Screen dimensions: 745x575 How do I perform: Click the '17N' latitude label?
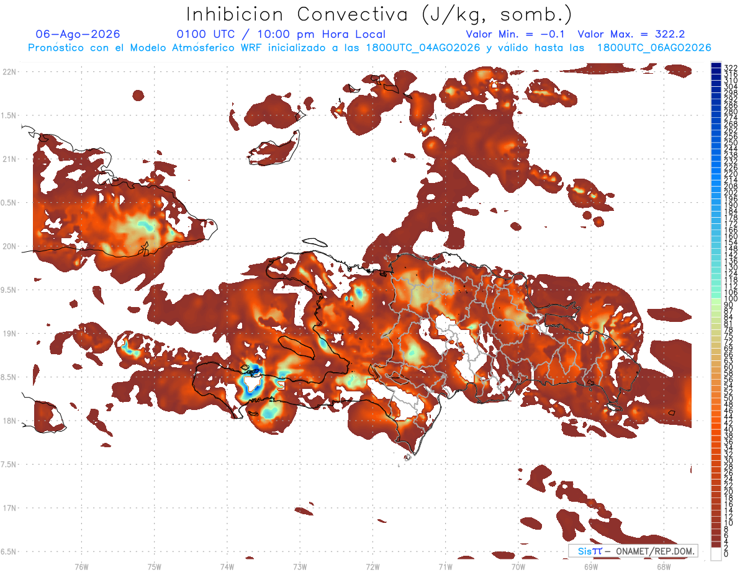(x=9, y=508)
